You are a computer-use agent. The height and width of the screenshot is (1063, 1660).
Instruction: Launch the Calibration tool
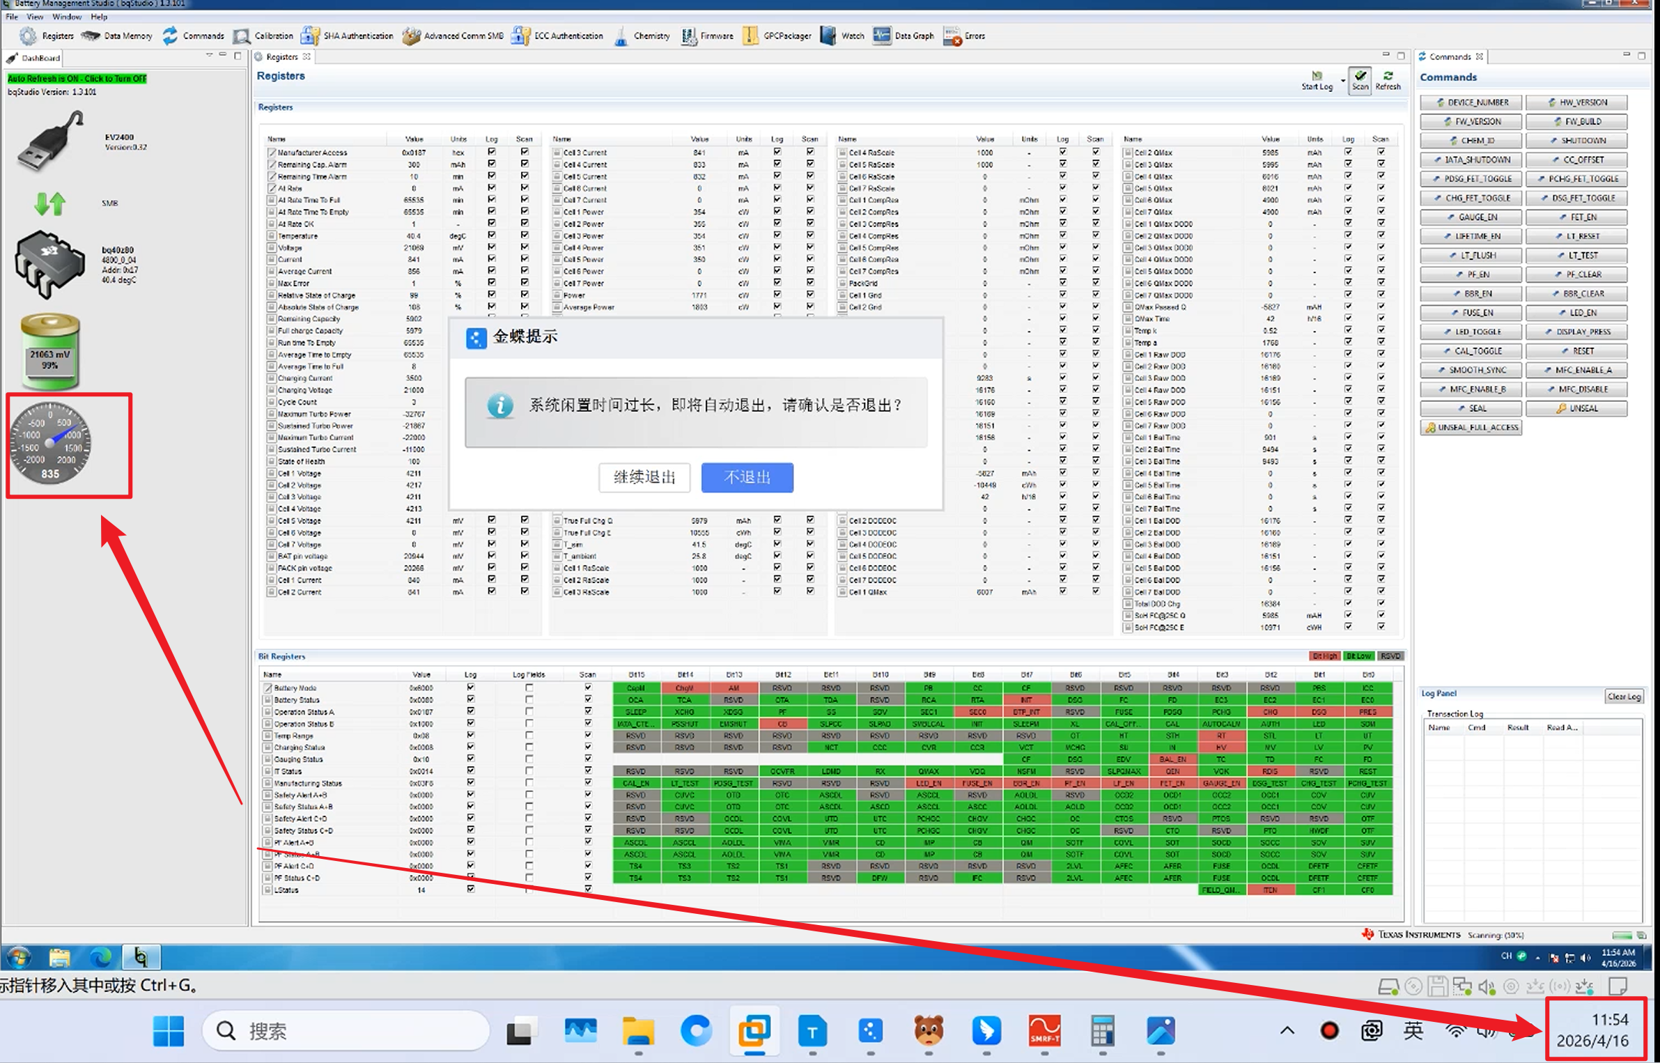[263, 36]
